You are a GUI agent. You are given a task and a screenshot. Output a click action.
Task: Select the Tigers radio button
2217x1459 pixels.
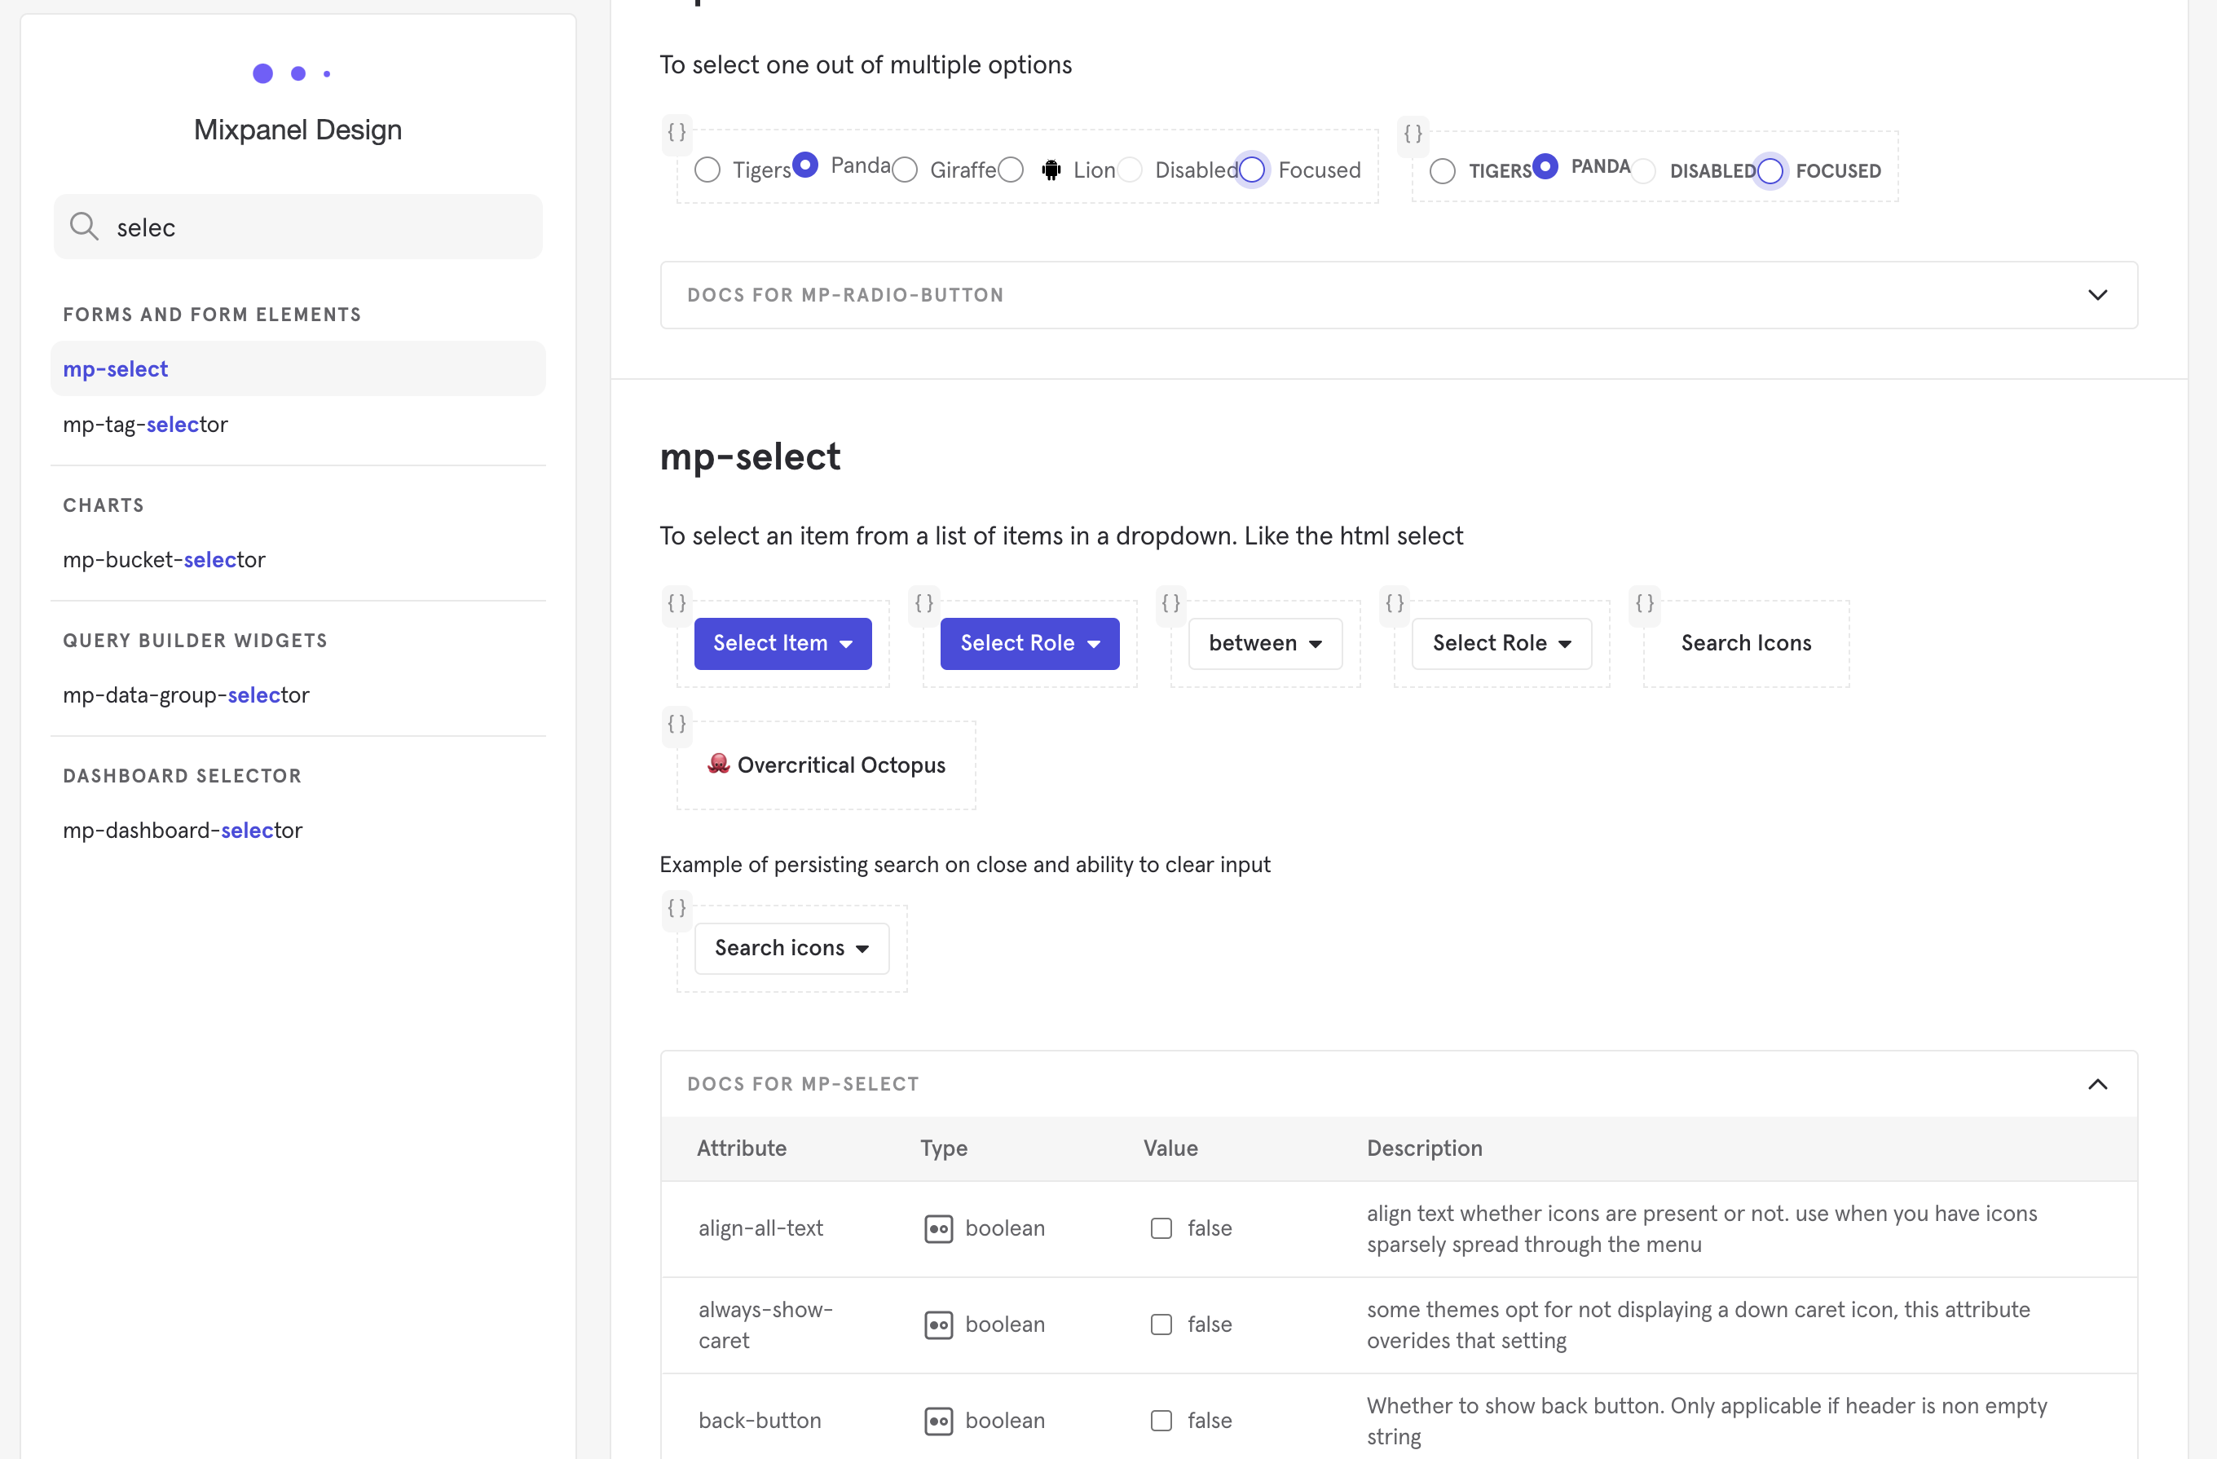pos(708,170)
